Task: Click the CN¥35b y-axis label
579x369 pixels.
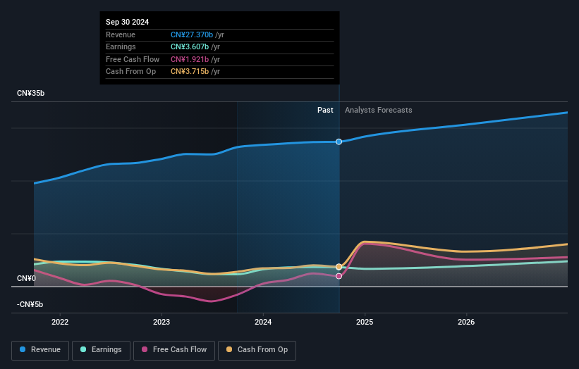Action: pyautogui.click(x=30, y=93)
